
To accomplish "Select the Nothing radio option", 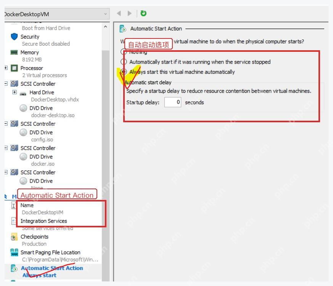I will point(124,51).
